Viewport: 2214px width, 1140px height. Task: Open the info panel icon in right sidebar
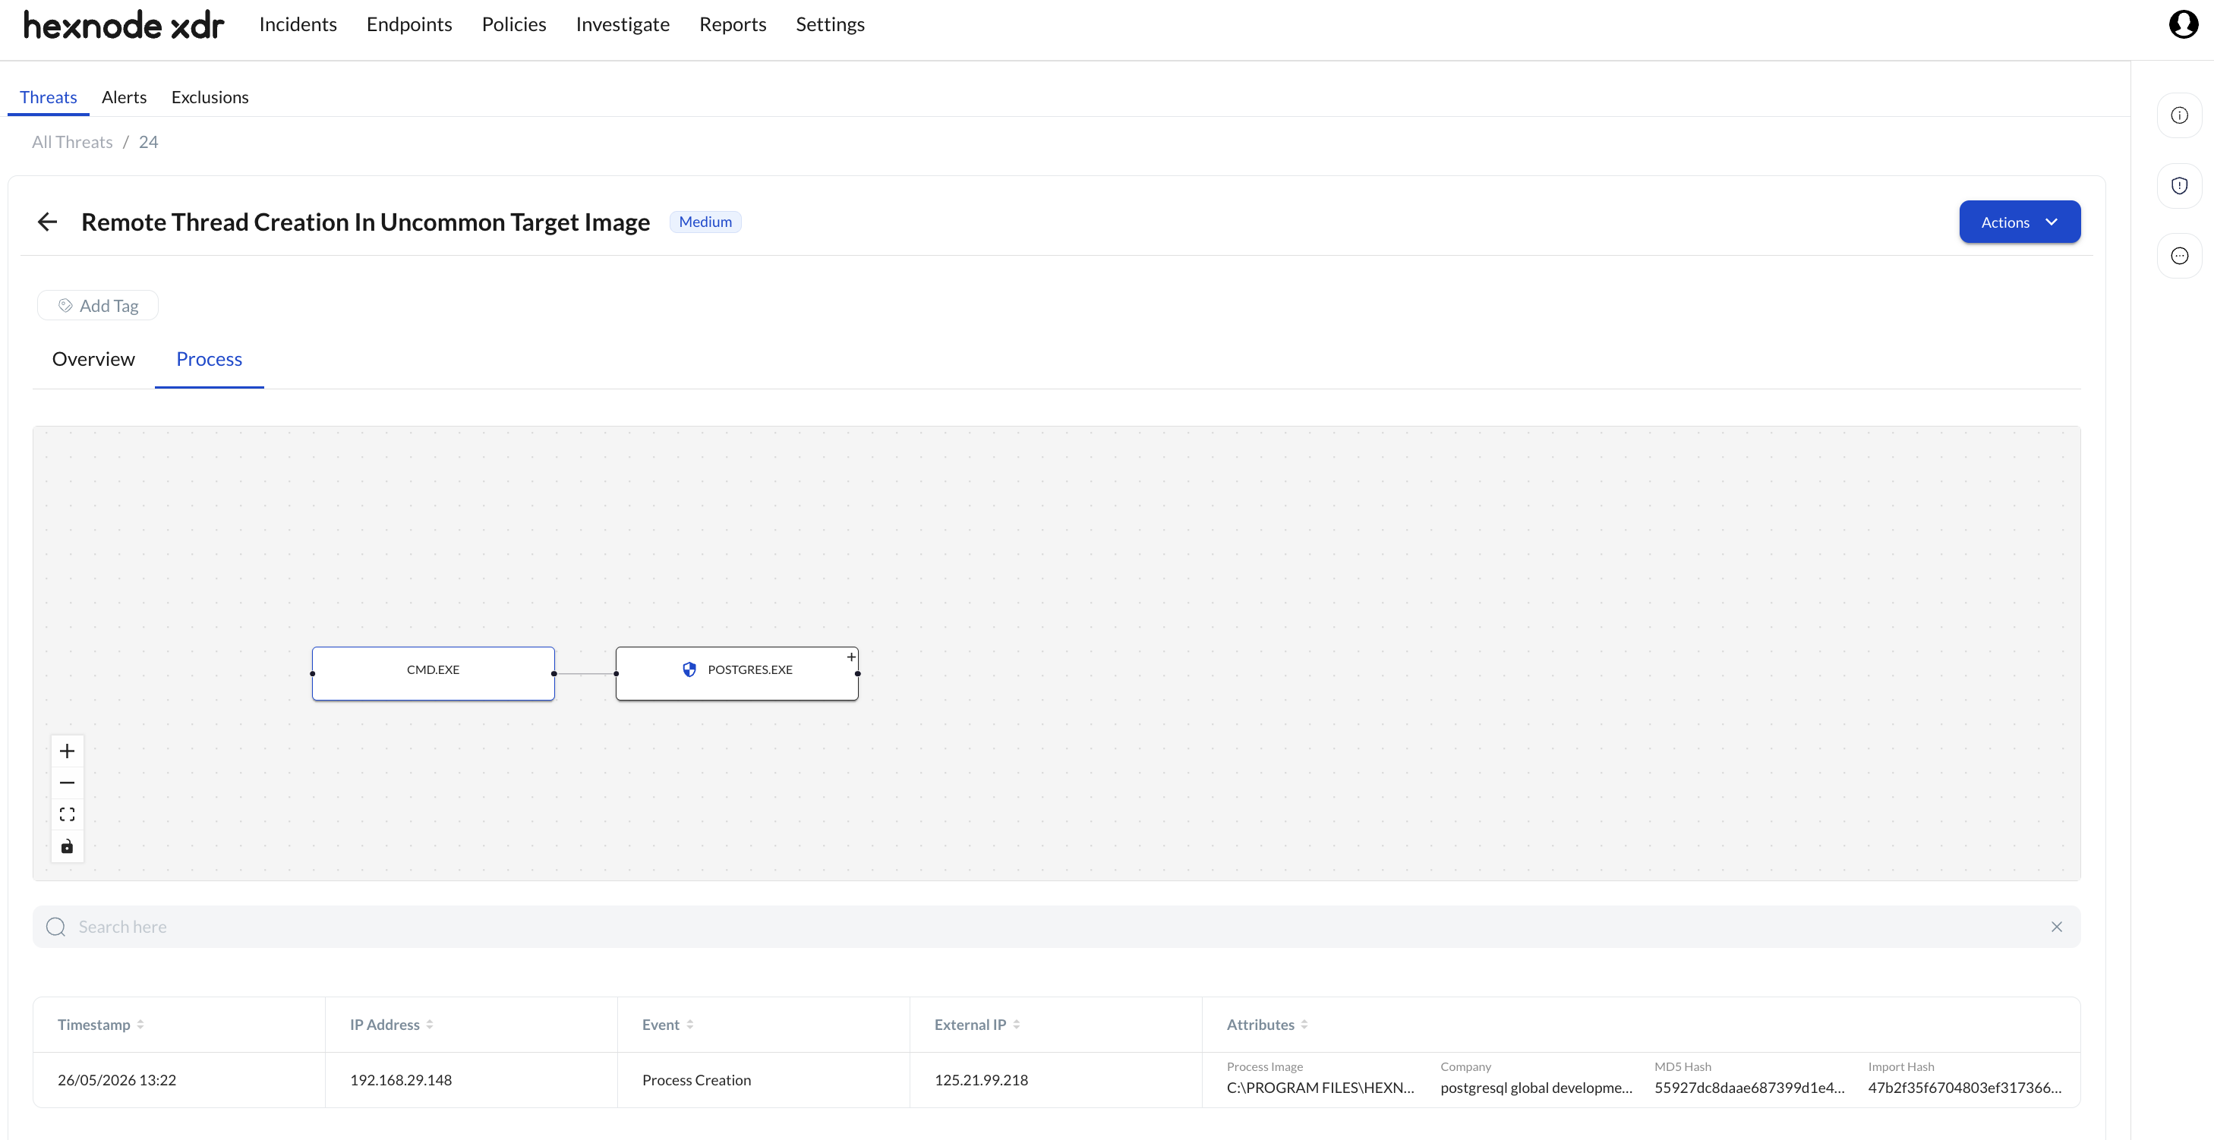(x=2180, y=115)
